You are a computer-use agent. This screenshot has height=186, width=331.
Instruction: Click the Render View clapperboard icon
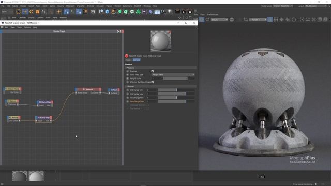pos(178,12)
